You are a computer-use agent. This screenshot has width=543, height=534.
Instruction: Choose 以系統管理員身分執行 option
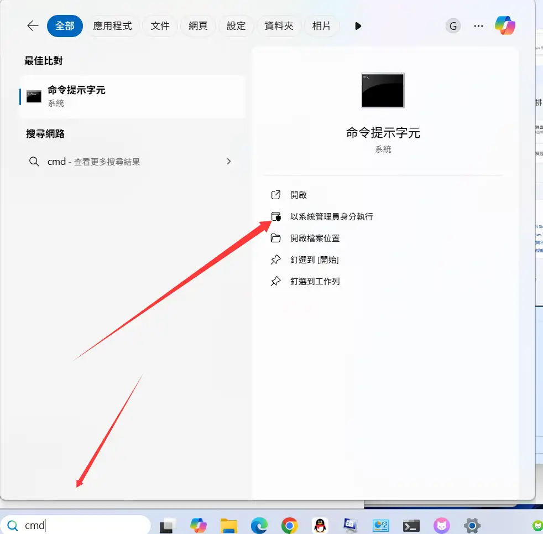(x=331, y=216)
